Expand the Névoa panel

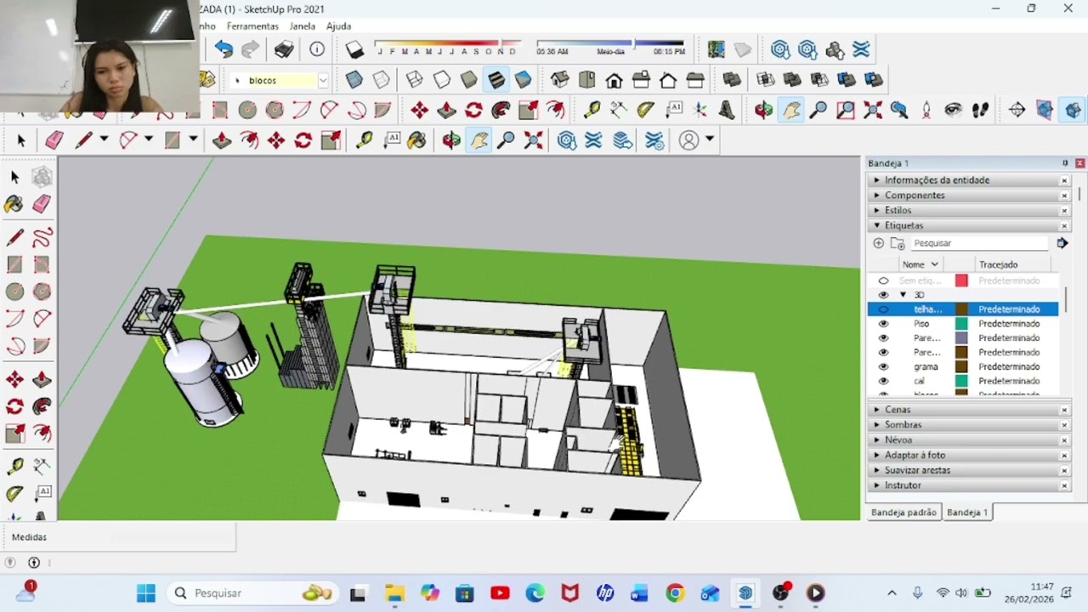tap(968, 440)
